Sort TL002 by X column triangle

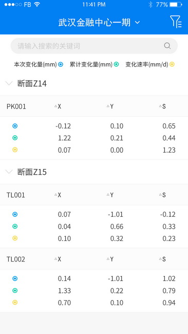(56, 259)
